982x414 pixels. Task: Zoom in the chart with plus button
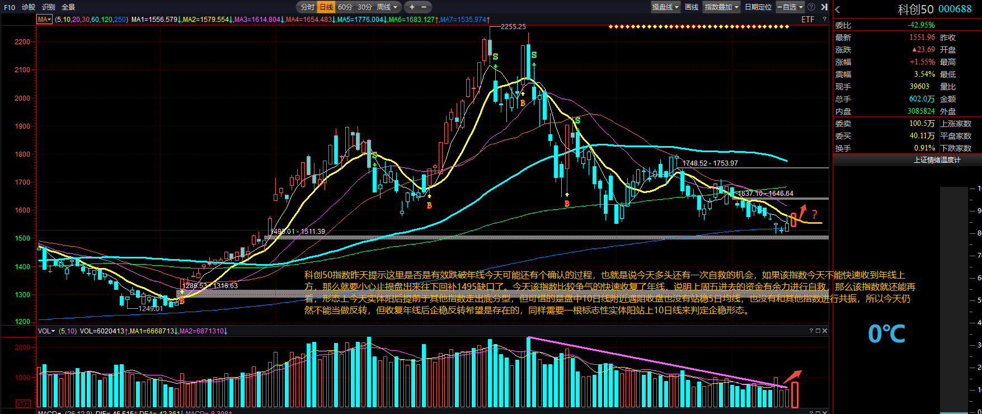[x=412, y=7]
